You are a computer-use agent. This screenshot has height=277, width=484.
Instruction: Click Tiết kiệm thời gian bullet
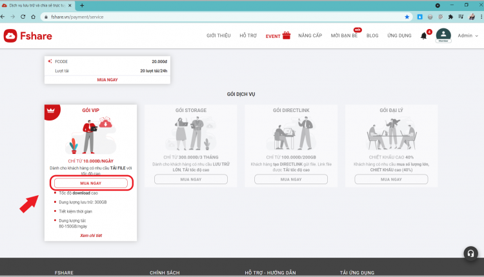tap(76, 211)
